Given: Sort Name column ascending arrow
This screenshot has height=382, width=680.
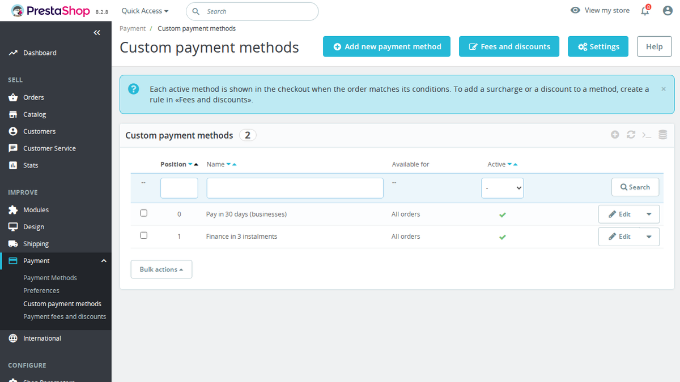Looking at the screenshot, I should (x=234, y=165).
